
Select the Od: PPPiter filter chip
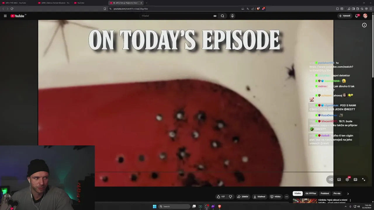pyautogui.click(x=311, y=193)
